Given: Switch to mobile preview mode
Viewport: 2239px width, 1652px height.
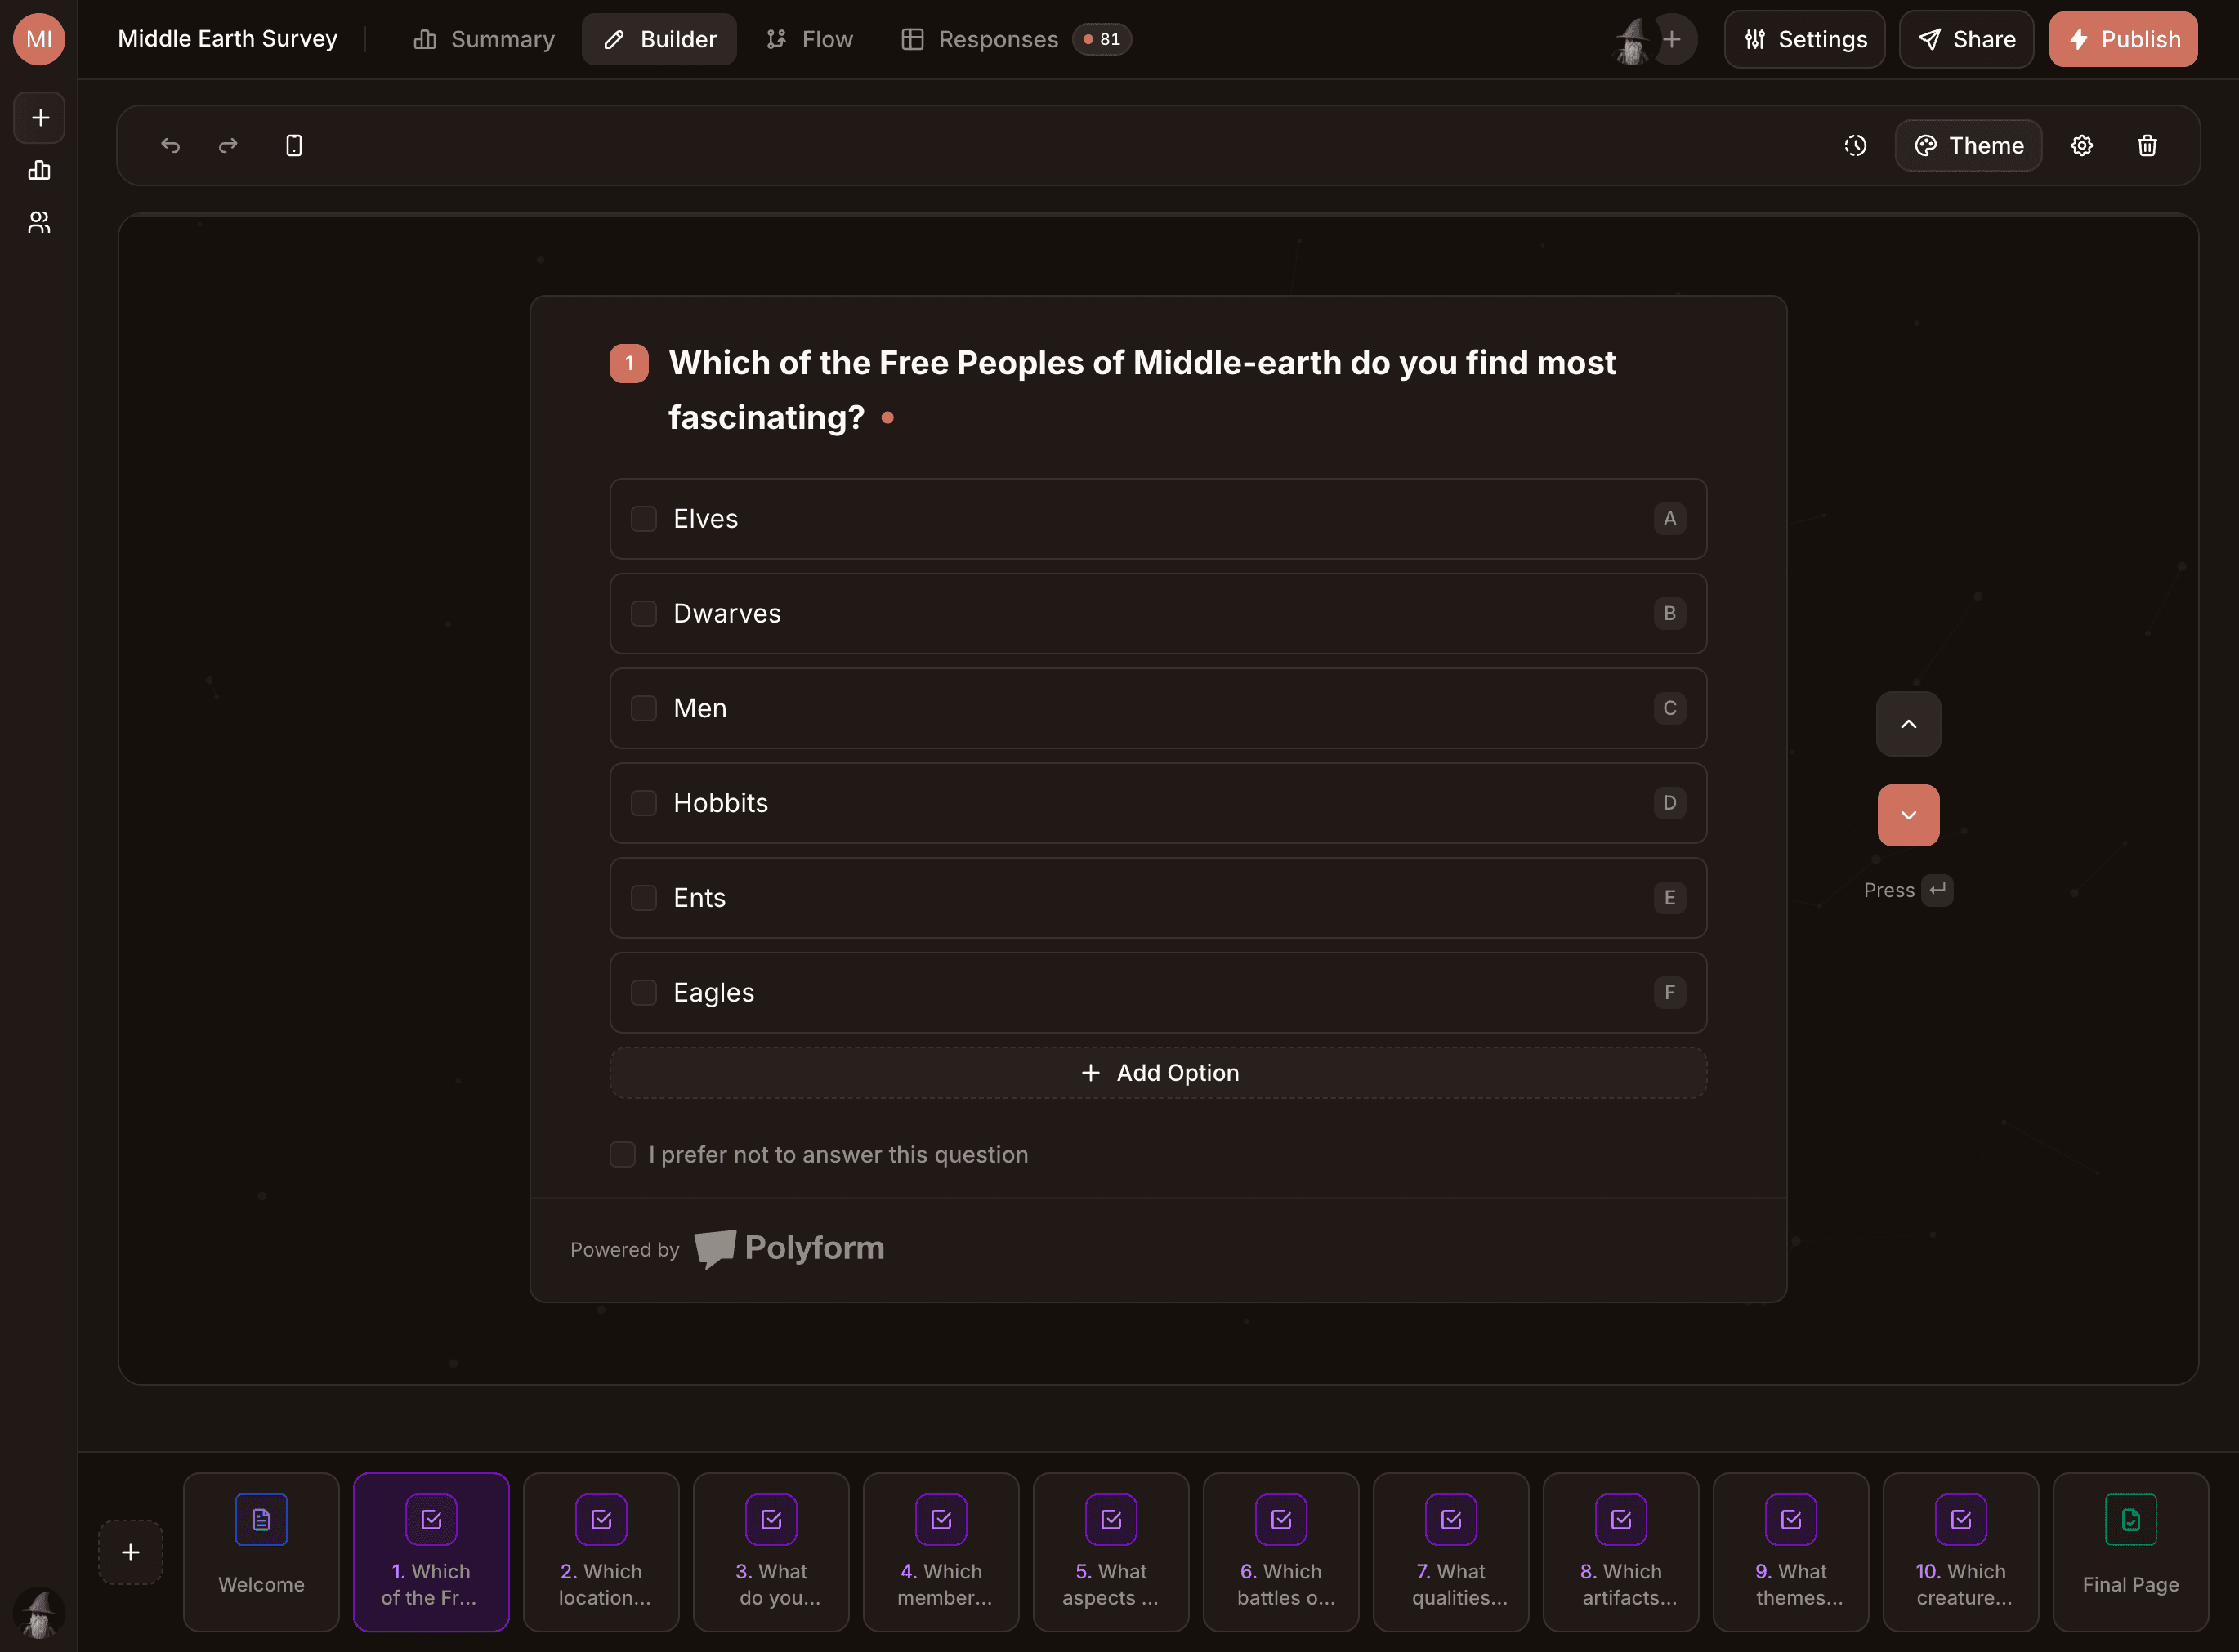Looking at the screenshot, I should (294, 145).
